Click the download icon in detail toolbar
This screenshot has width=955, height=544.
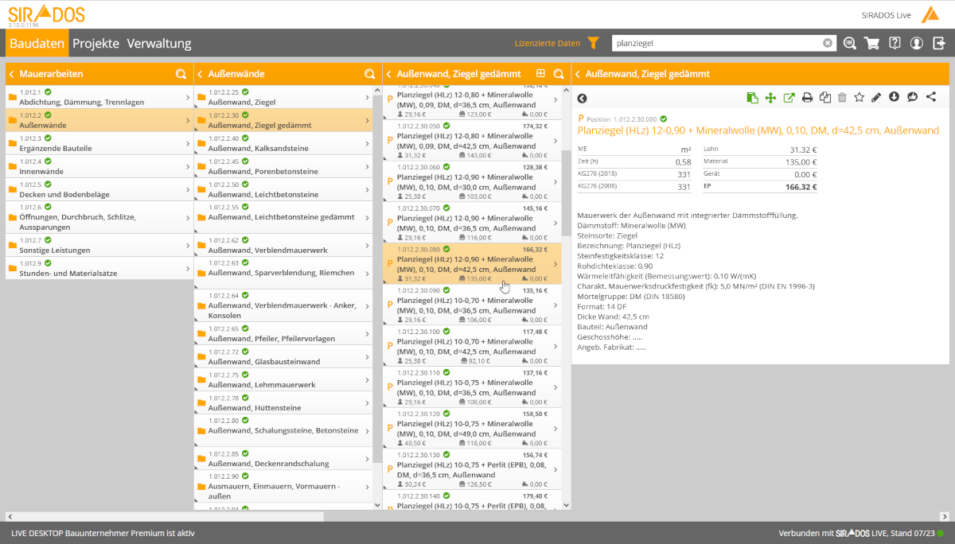click(x=894, y=98)
